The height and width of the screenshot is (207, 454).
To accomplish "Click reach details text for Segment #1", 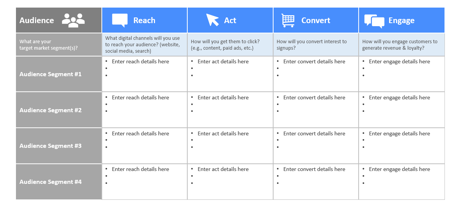I will click(140, 61).
